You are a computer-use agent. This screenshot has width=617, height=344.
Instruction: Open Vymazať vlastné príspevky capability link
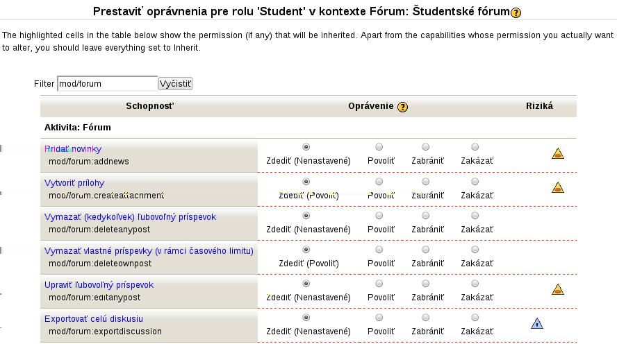coord(149,251)
